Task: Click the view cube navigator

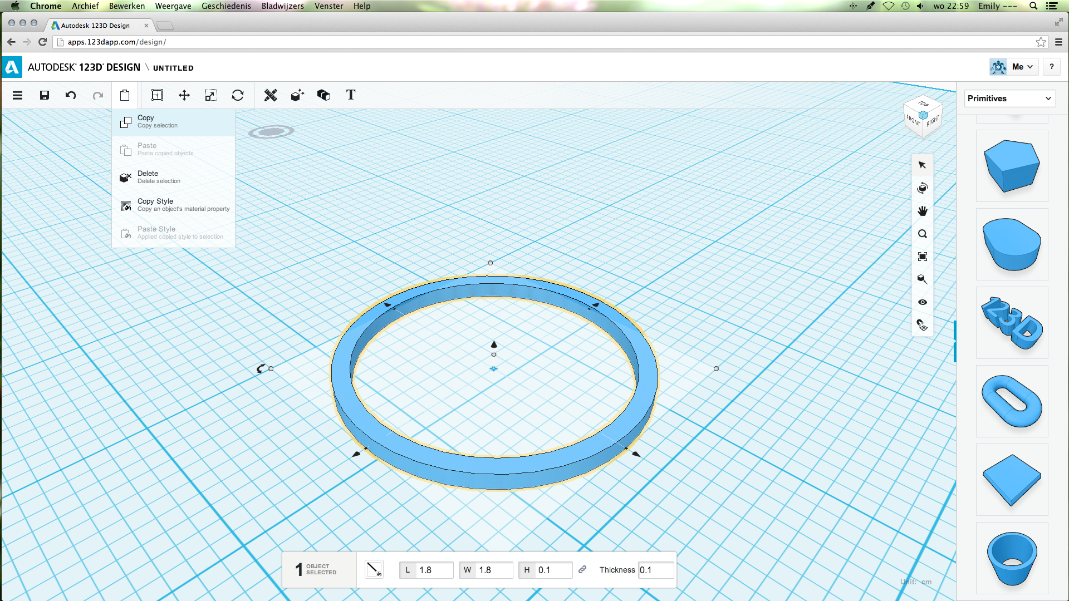Action: [x=923, y=116]
